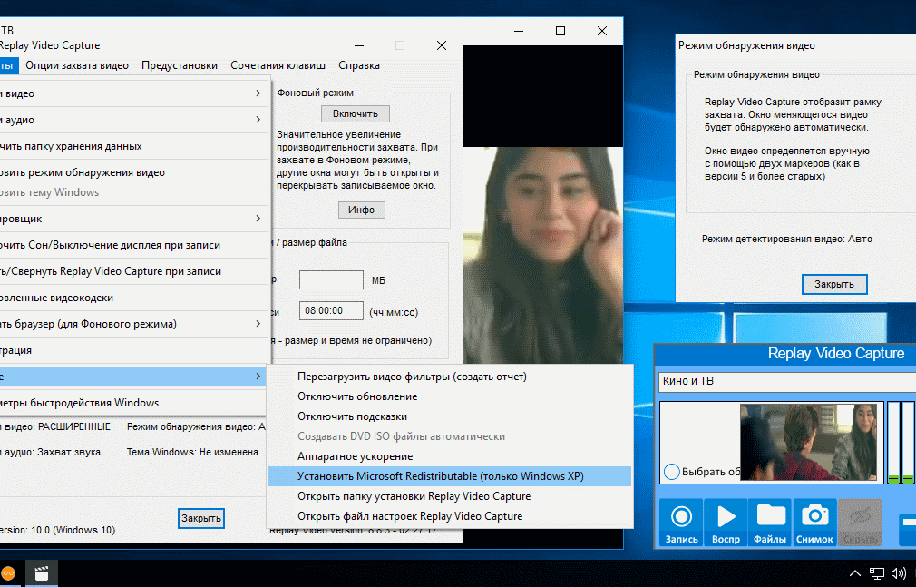Show hidden tray icons with the chevron
This screenshot has width=916, height=587.
click(854, 573)
